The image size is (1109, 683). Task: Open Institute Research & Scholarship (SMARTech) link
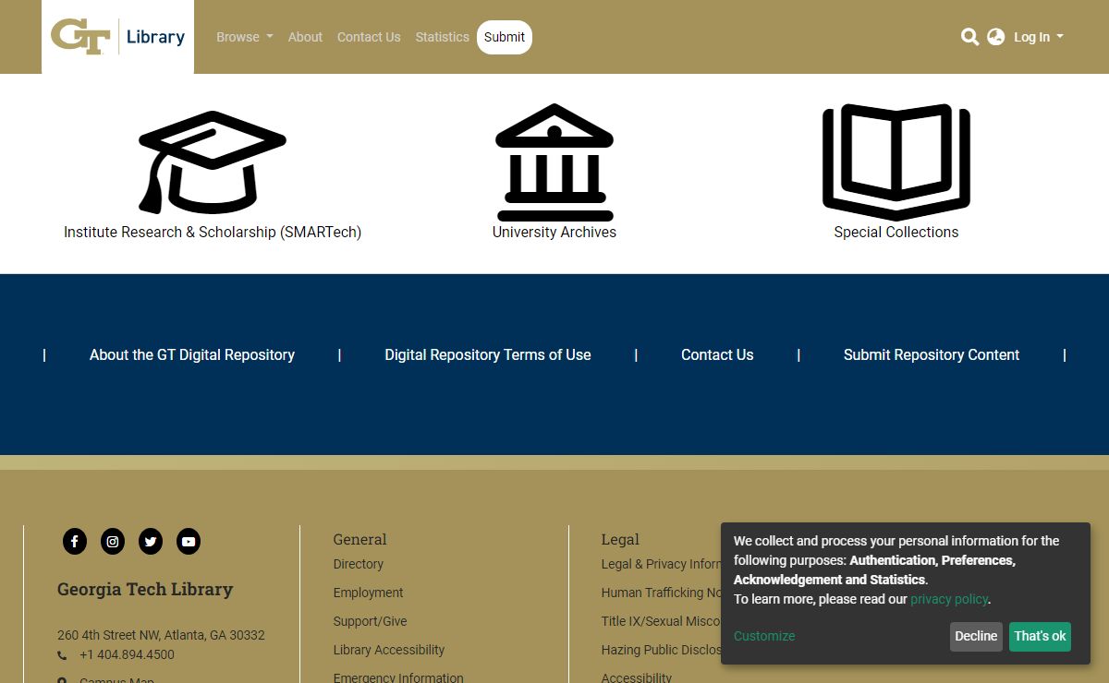(213, 233)
